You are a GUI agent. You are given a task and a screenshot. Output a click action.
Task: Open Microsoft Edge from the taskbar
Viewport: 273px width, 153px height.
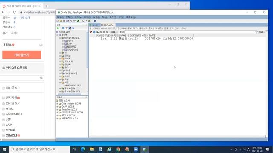(83, 149)
